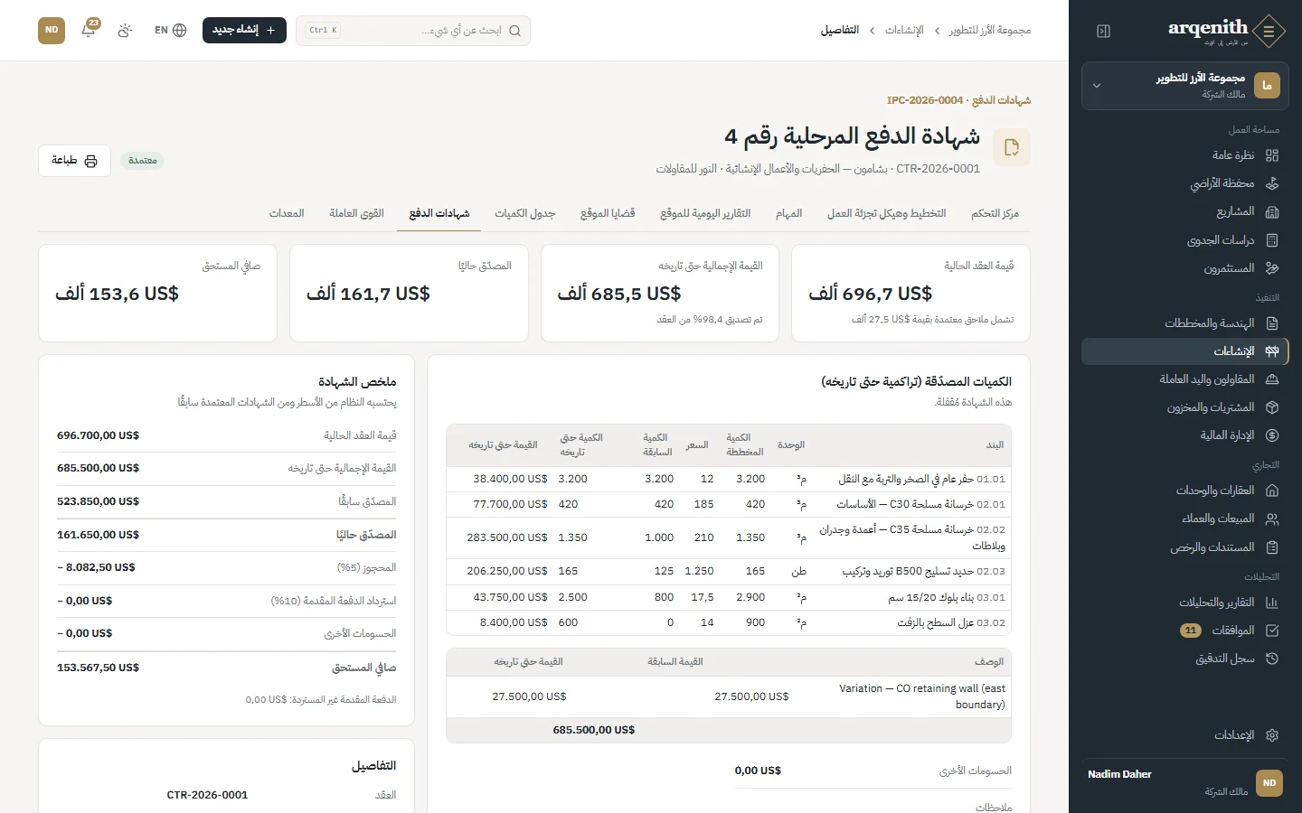Click ND user avatar in top bar
Viewport: 1302px width, 813px height.
(x=52, y=30)
